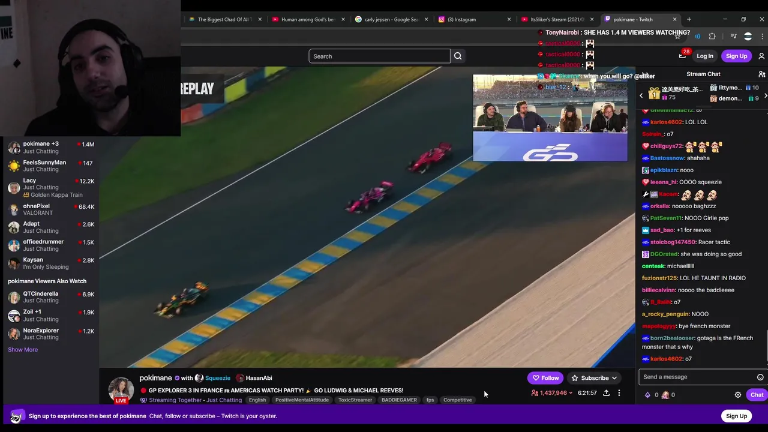Focus the Twitch Search field

click(379, 56)
